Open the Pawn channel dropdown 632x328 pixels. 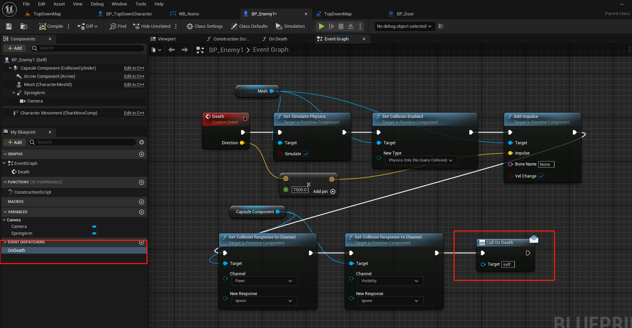coord(264,281)
